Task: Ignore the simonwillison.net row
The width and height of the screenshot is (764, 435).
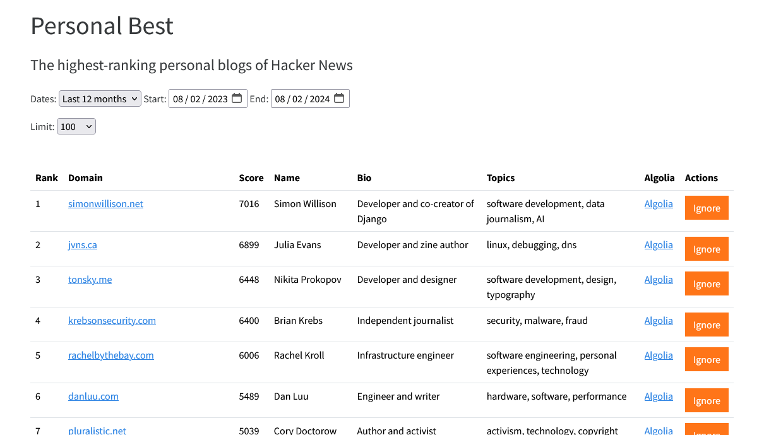Action: click(x=707, y=208)
